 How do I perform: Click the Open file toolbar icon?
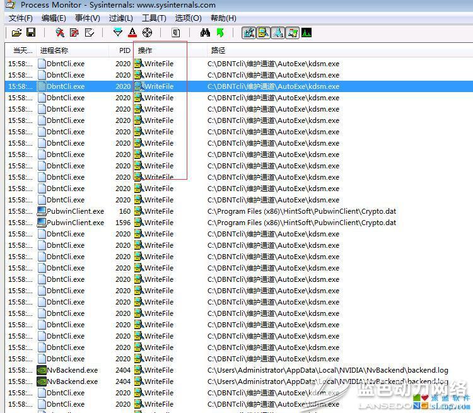coord(17,33)
